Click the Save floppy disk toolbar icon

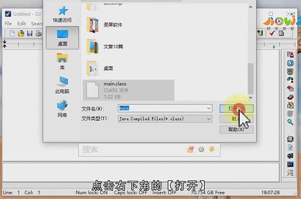click(x=30, y=33)
